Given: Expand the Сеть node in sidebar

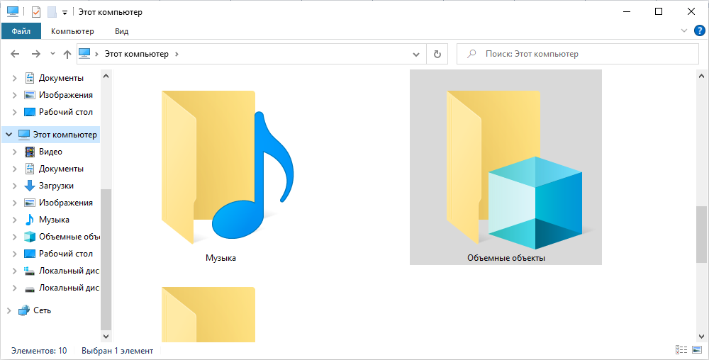Looking at the screenshot, I should 8,310.
